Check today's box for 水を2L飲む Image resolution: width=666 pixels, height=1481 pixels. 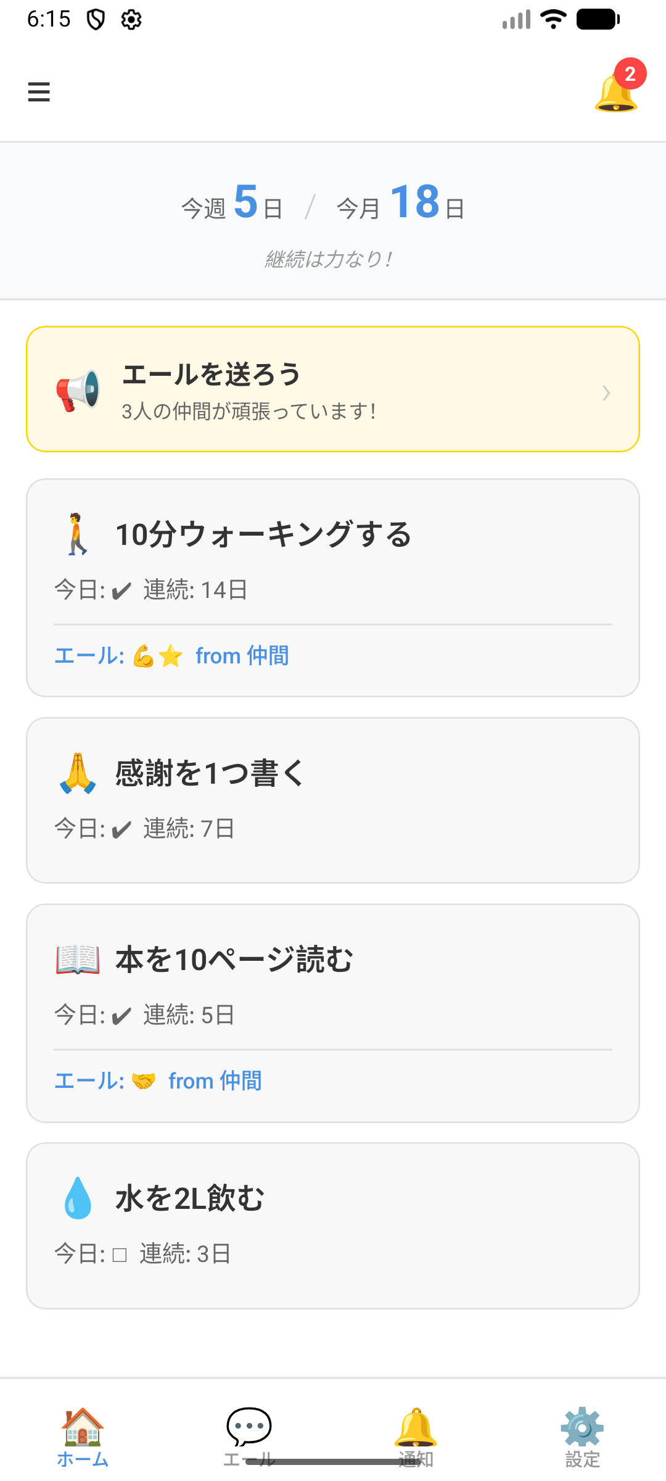[120, 1254]
